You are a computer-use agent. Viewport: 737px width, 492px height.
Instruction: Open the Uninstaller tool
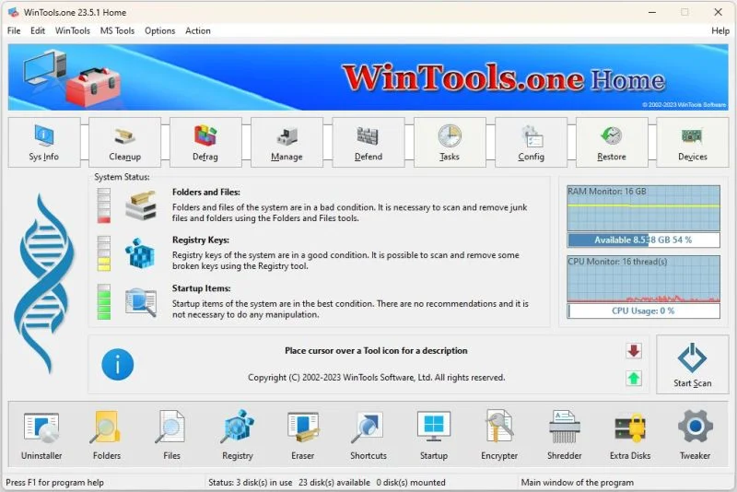pos(41,435)
